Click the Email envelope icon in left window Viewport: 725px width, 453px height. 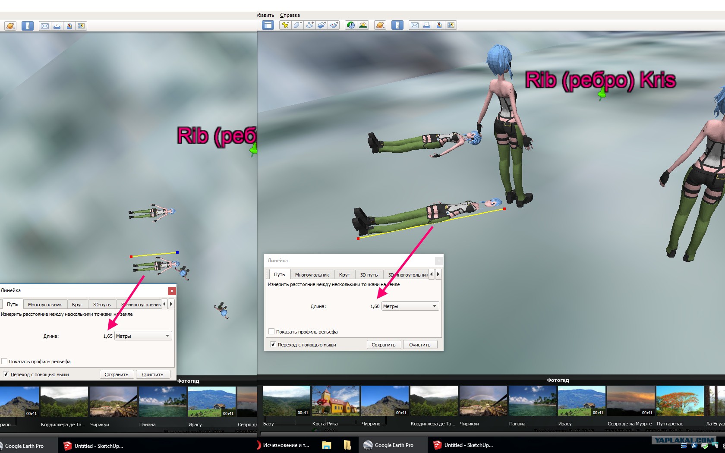click(x=45, y=26)
